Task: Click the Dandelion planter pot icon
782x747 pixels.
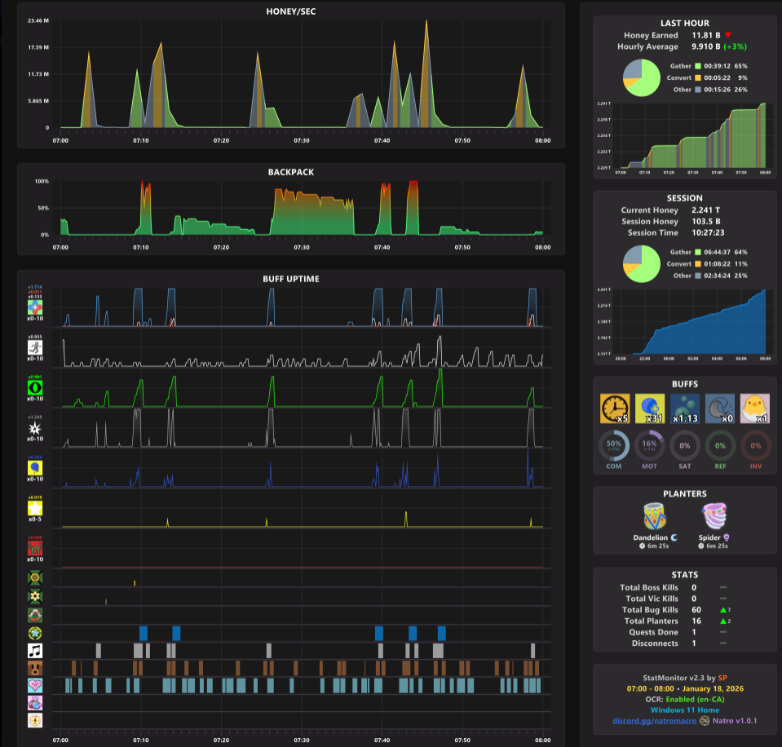Action: tap(654, 516)
